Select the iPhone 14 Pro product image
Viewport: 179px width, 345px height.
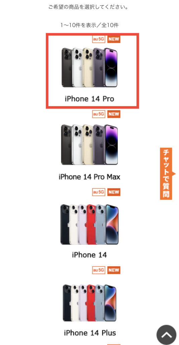click(x=89, y=67)
